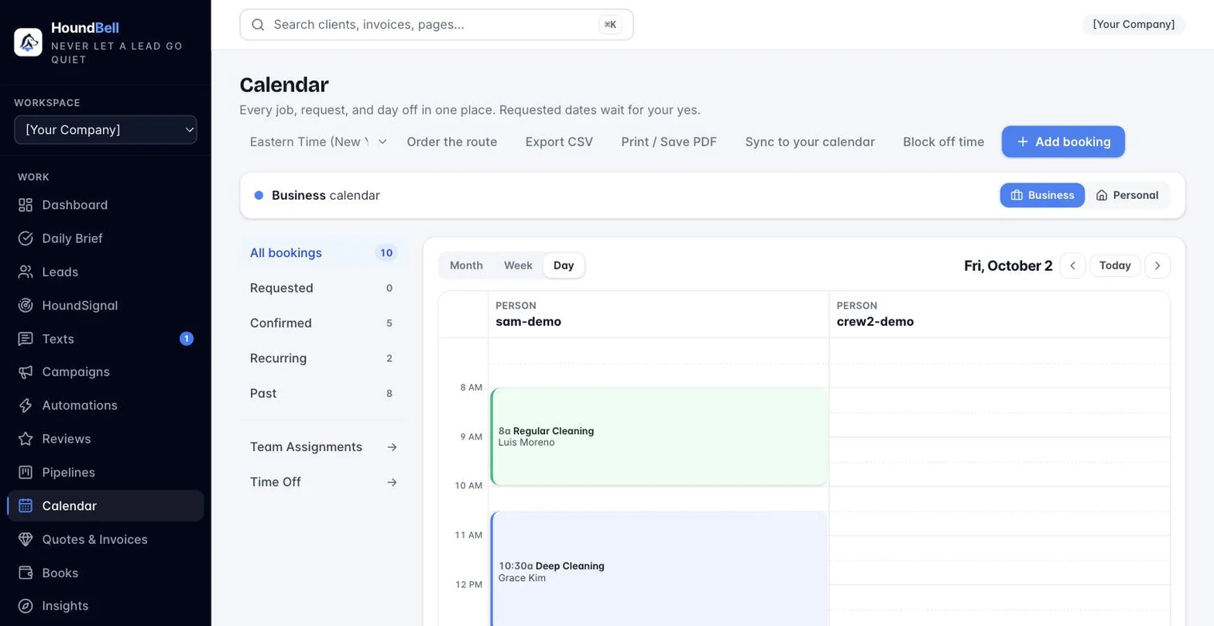This screenshot has width=1214, height=626.
Task: Click Export CSV
Action: 559,142
